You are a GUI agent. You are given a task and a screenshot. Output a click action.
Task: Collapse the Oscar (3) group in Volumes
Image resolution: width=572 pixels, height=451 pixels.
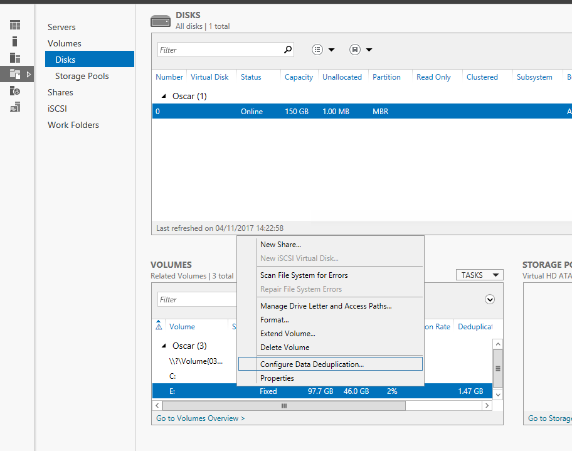(164, 346)
